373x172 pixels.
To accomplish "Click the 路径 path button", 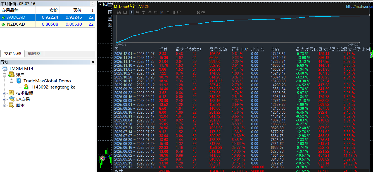I will point(201,12).
